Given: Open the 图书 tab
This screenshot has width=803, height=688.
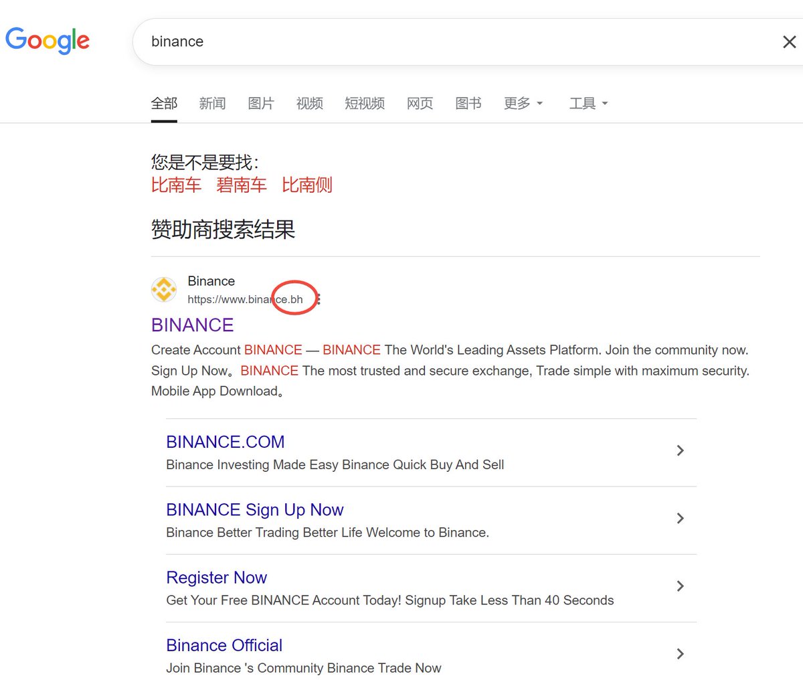Looking at the screenshot, I should (x=468, y=103).
